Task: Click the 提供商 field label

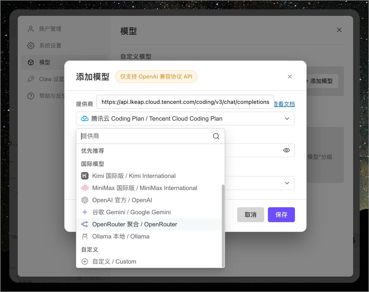Action: point(84,104)
